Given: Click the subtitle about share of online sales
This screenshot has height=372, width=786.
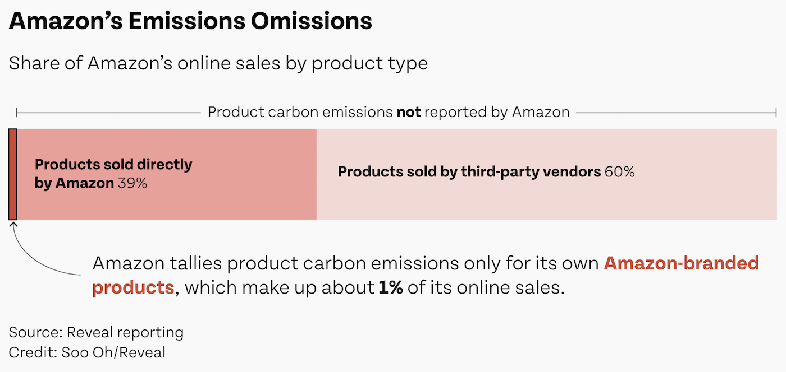Looking at the screenshot, I should pyautogui.click(x=218, y=63).
